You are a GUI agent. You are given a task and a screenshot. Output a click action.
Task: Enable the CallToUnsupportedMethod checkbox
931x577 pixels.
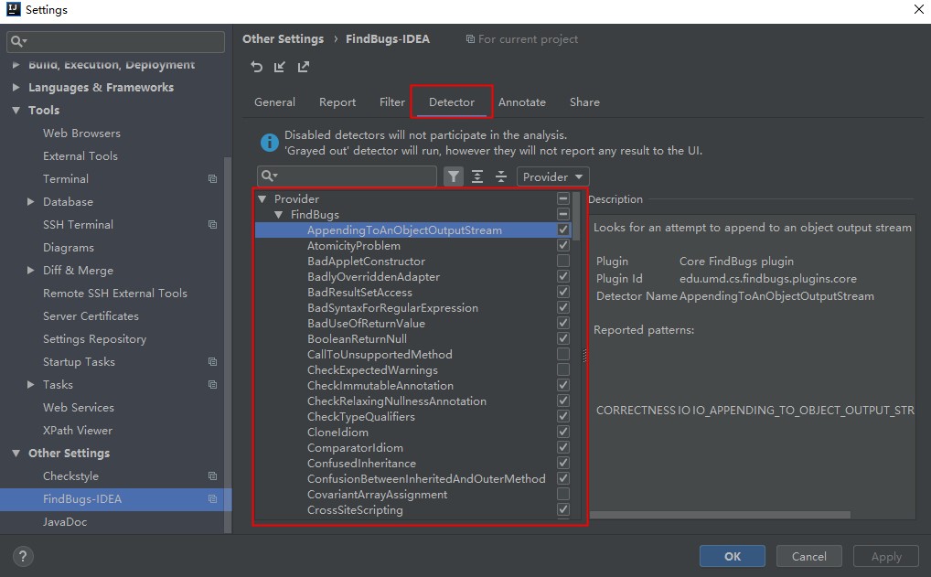(x=563, y=354)
